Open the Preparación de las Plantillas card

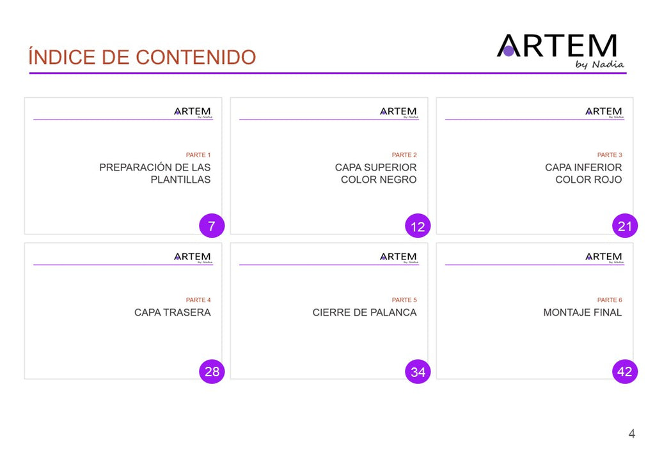[x=123, y=165]
